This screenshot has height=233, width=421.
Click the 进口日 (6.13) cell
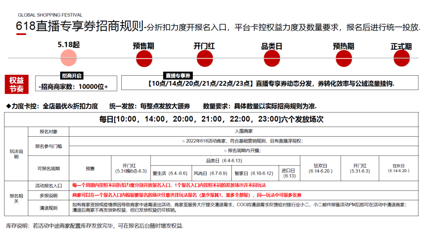tap(289, 173)
